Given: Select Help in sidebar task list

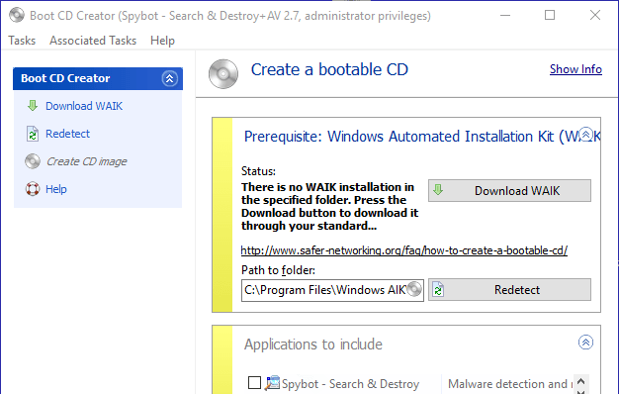Looking at the screenshot, I should (56, 189).
